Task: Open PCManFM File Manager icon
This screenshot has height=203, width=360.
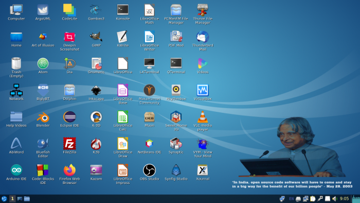Action: pos(176,10)
